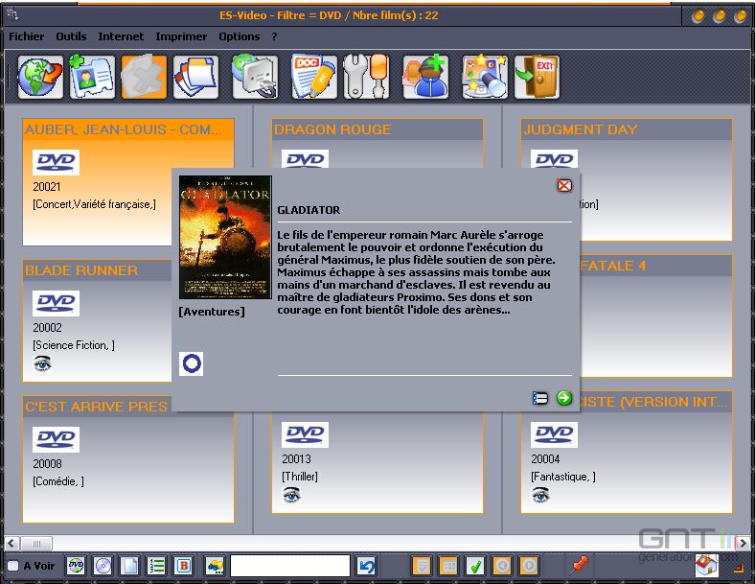Click the DVD logo on the 20021 card
Image resolution: width=755 pixels, height=584 pixels.
[56, 162]
